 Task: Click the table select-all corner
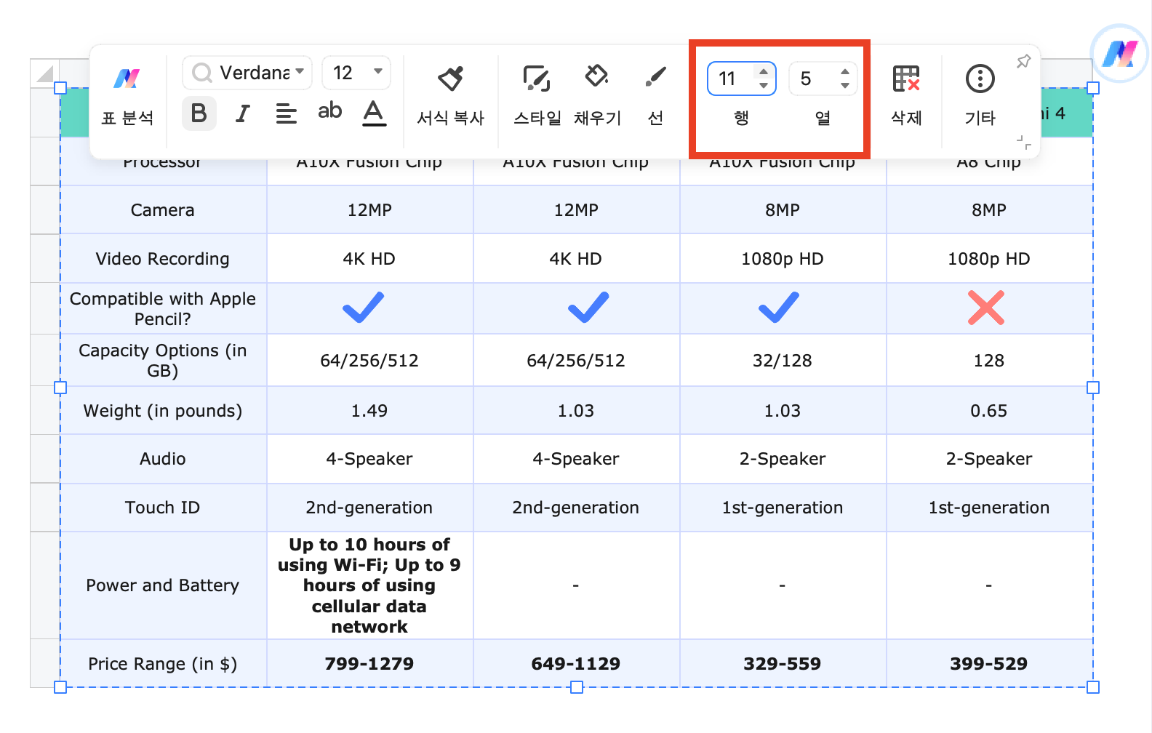pyautogui.click(x=45, y=73)
